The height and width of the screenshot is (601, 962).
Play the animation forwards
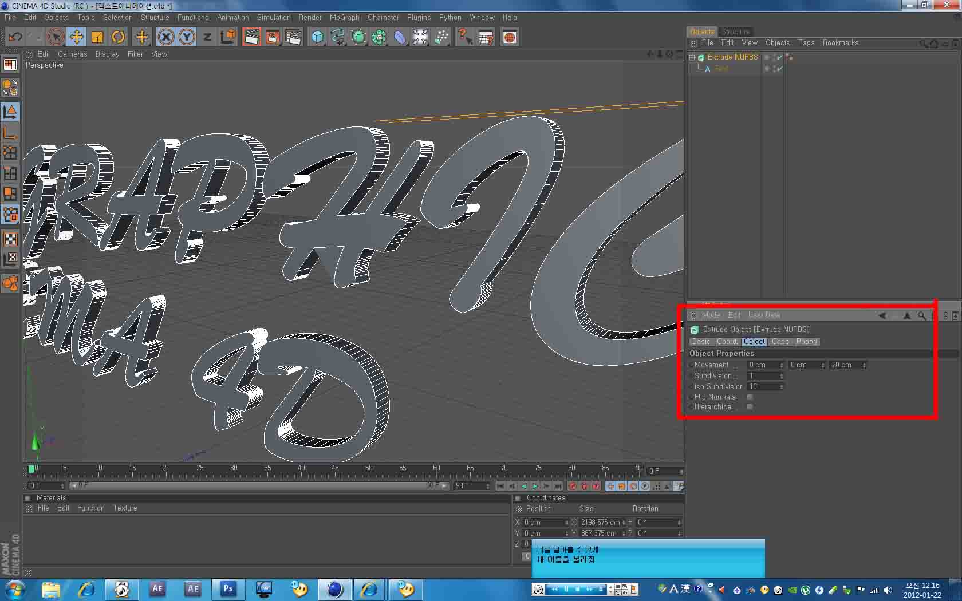(535, 486)
